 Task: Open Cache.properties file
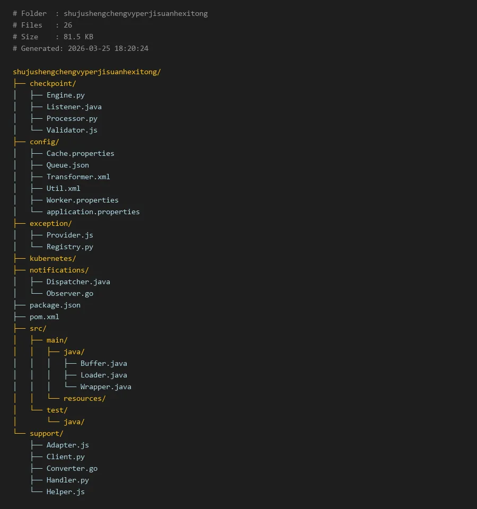click(x=80, y=153)
